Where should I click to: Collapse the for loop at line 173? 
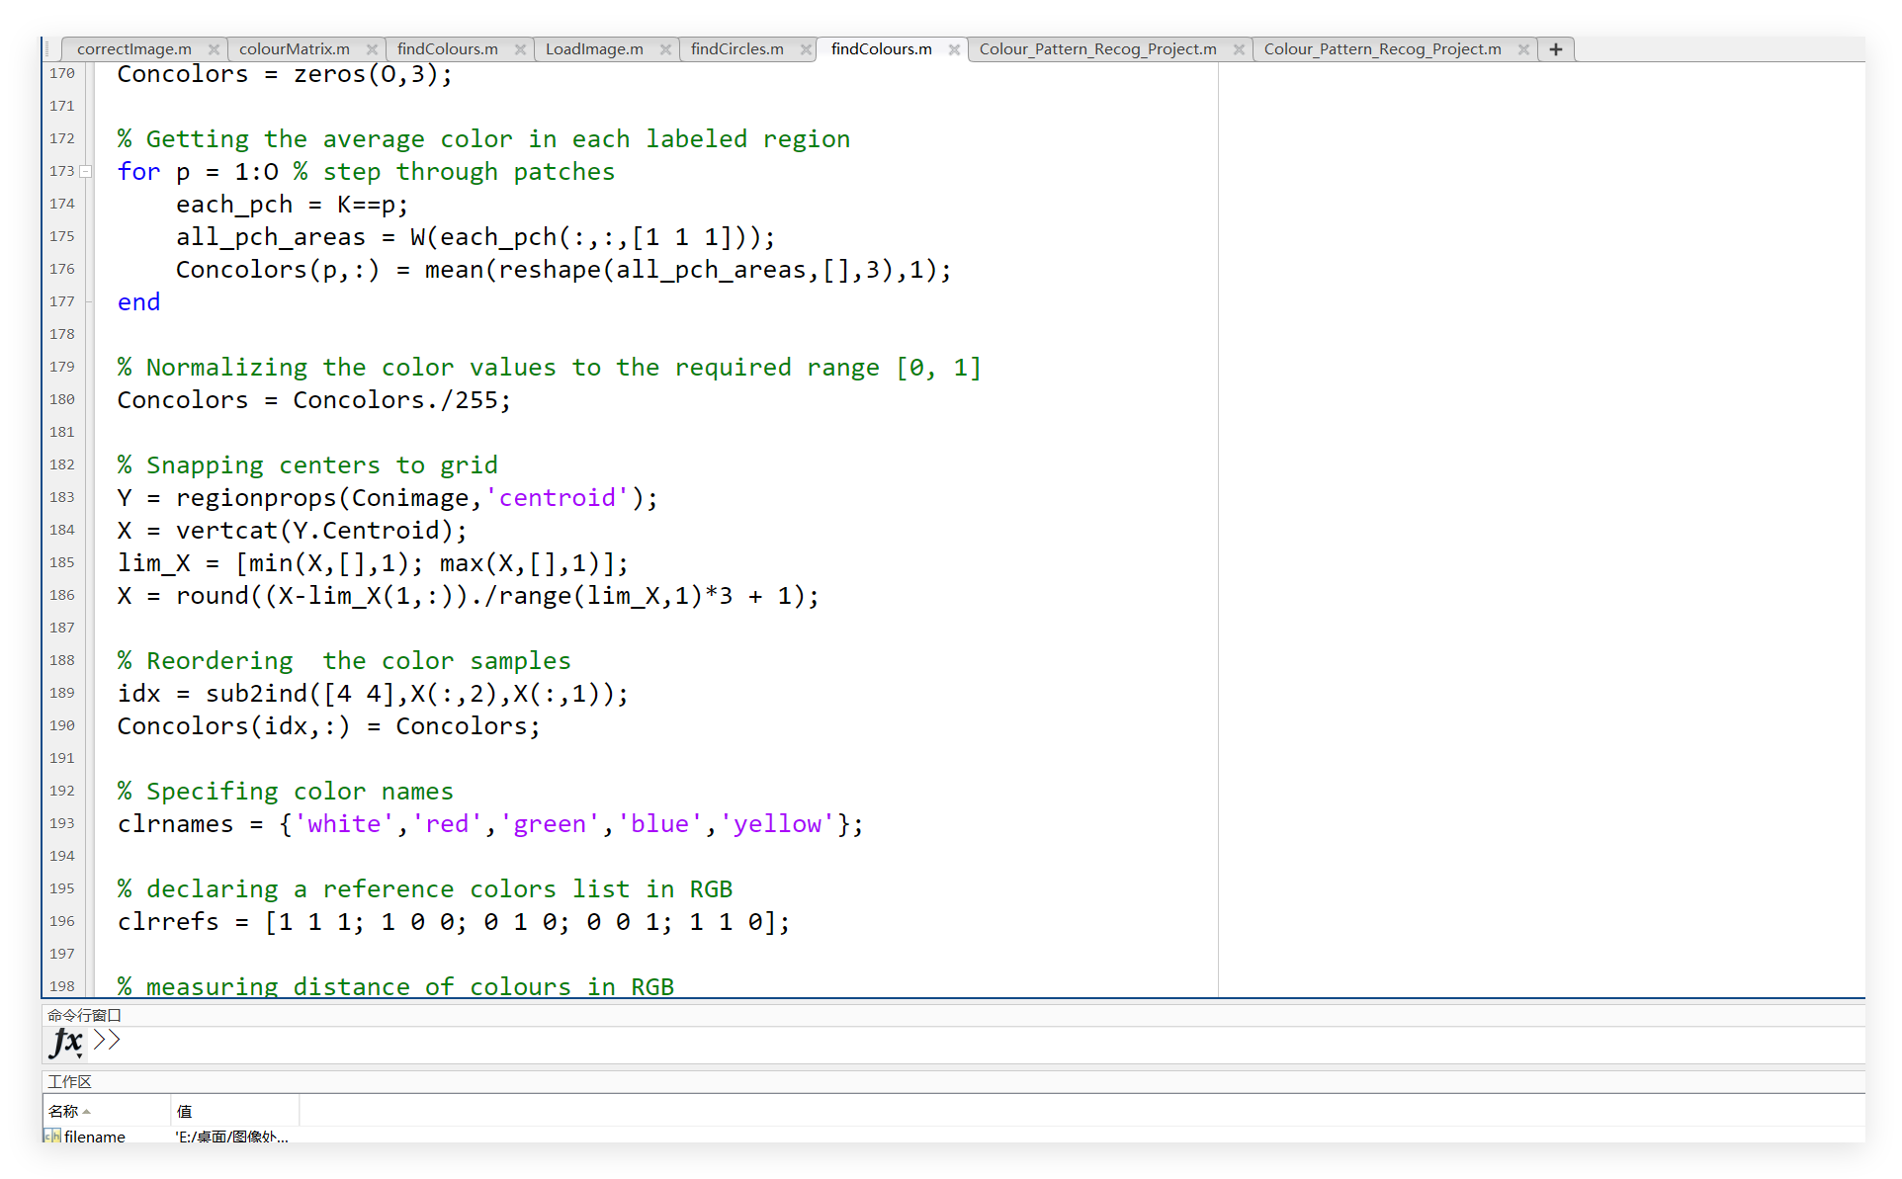tap(86, 171)
